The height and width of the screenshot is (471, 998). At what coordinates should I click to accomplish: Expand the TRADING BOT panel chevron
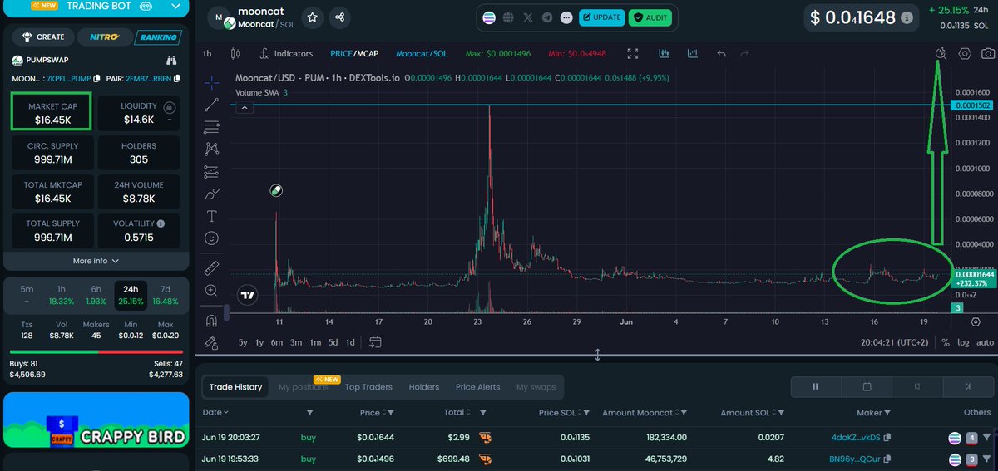[175, 7]
